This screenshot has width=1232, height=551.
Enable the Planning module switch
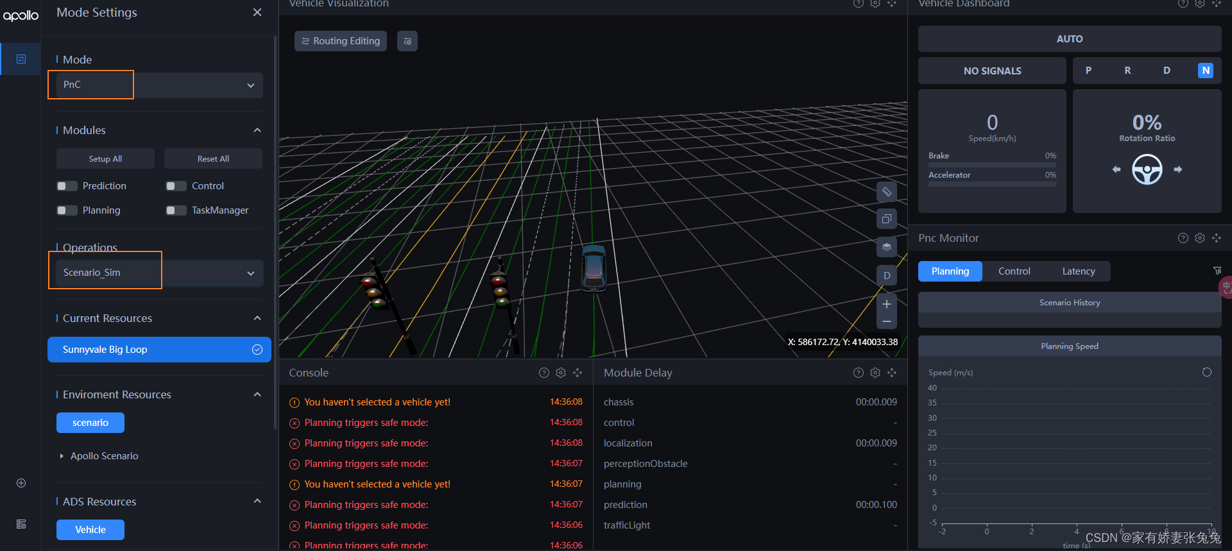[x=67, y=210]
